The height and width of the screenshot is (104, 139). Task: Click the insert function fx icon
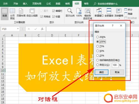(x=42, y=29)
